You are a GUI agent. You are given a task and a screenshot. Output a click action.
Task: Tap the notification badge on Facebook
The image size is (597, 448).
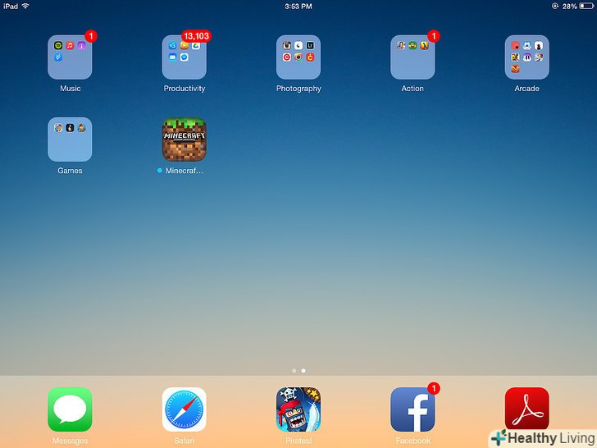pos(434,389)
